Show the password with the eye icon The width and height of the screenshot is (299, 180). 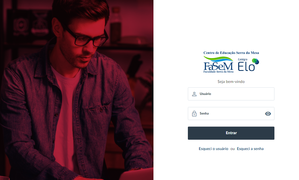268,114
